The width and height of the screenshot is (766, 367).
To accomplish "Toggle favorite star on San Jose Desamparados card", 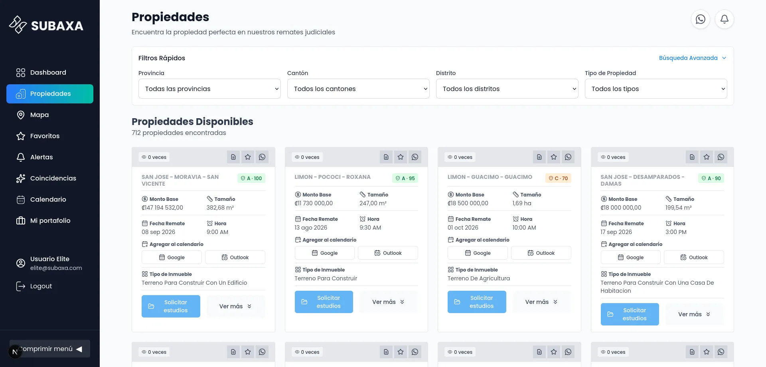I will [x=707, y=157].
